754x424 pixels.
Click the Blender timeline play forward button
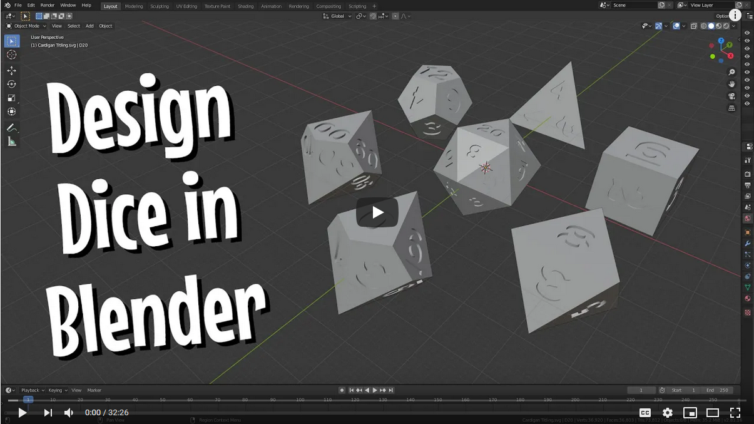click(x=375, y=390)
